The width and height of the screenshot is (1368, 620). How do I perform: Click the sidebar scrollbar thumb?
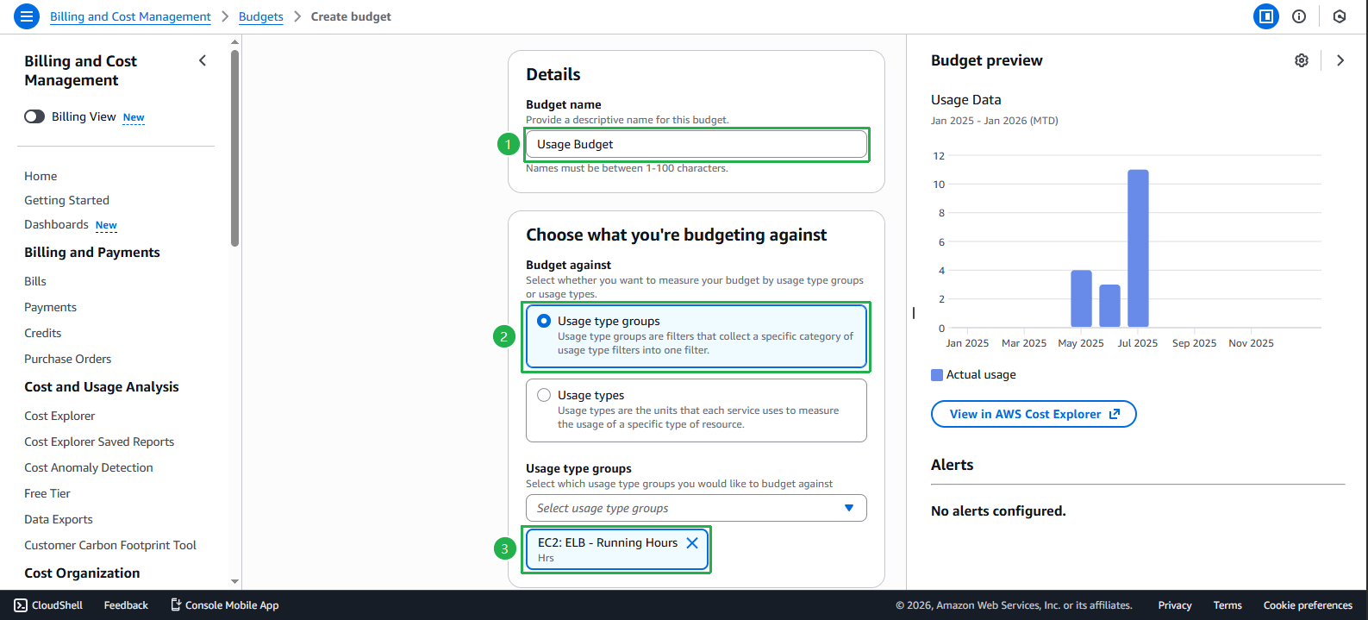click(235, 147)
